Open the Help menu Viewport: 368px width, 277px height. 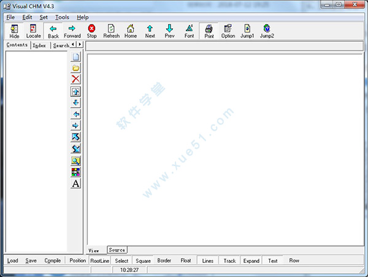(83, 17)
